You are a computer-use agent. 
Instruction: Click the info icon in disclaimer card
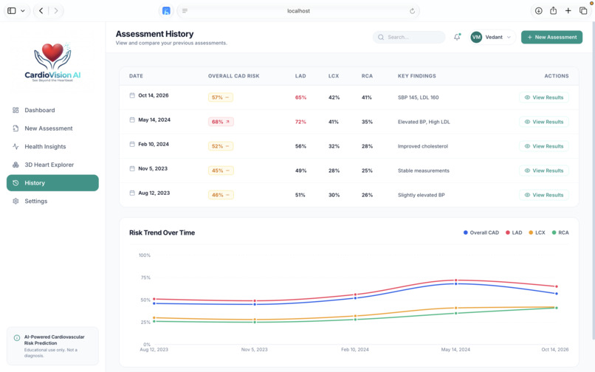tap(17, 338)
